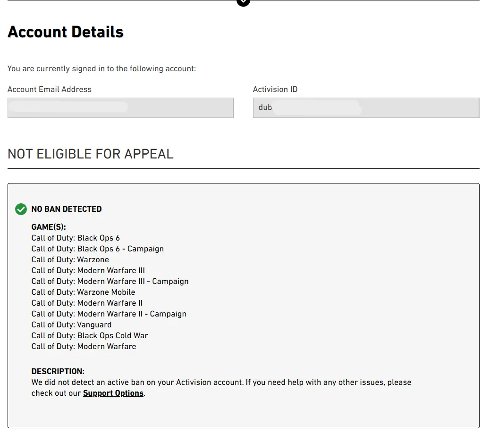
Task: Click the Call of Duty: Warzone entry
Action: click(70, 259)
